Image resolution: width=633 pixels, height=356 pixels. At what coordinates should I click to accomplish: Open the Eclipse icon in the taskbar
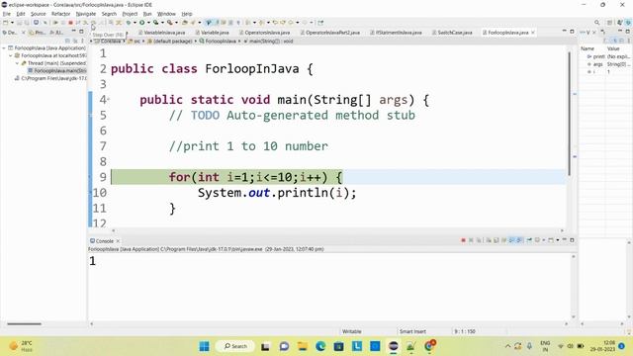pos(394,346)
